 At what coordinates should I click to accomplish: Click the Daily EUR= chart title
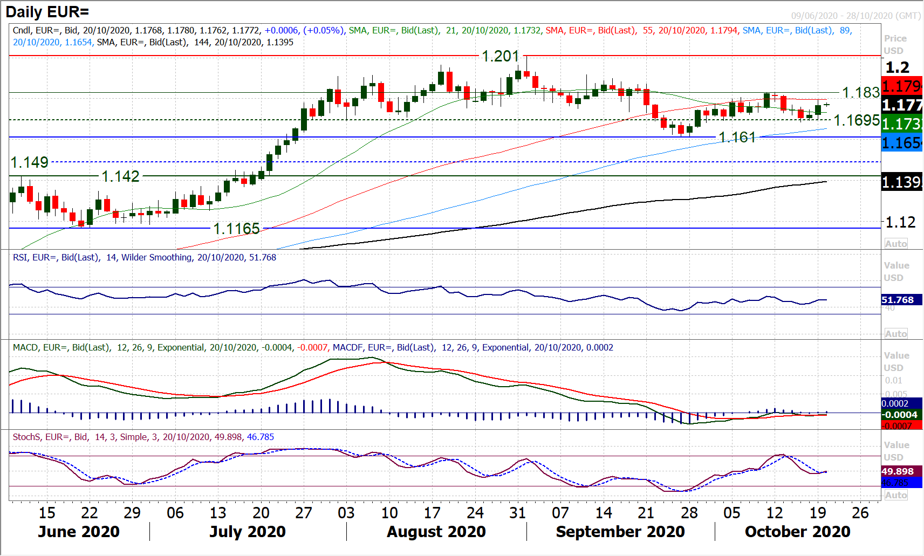pos(47,12)
